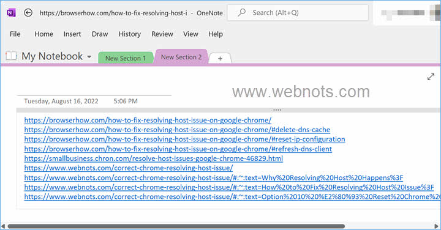Open the Help tab

point(216,34)
